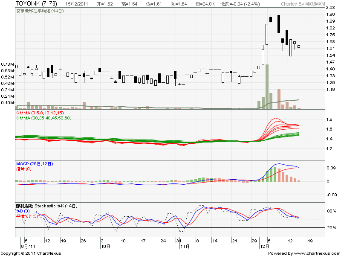Click the Stochastic %K(14日) indicator title
The height and width of the screenshot is (256, 341).
(x=46, y=206)
